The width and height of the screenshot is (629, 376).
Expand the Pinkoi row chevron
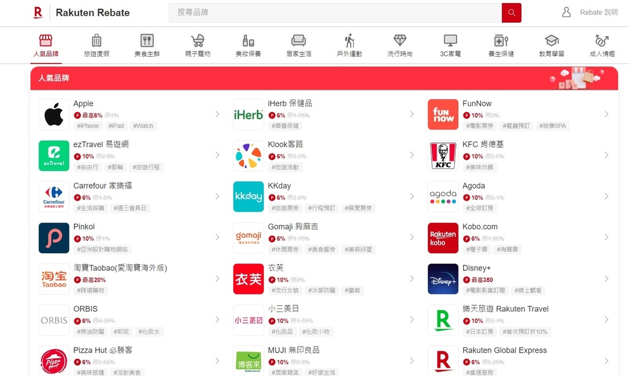click(217, 237)
